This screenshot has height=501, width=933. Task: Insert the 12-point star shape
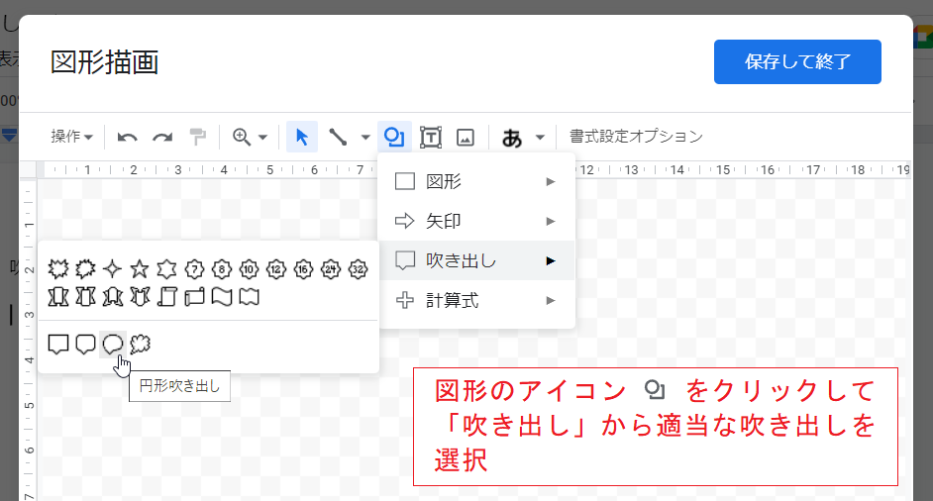[x=276, y=269]
